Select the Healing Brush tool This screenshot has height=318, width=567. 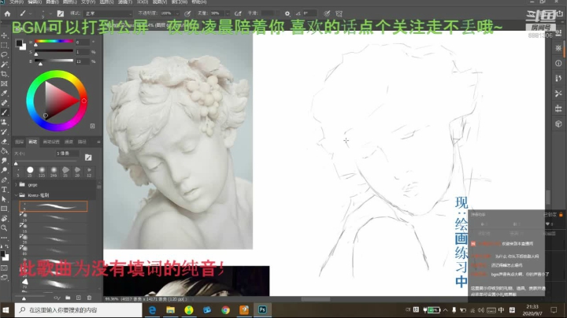tap(5, 102)
